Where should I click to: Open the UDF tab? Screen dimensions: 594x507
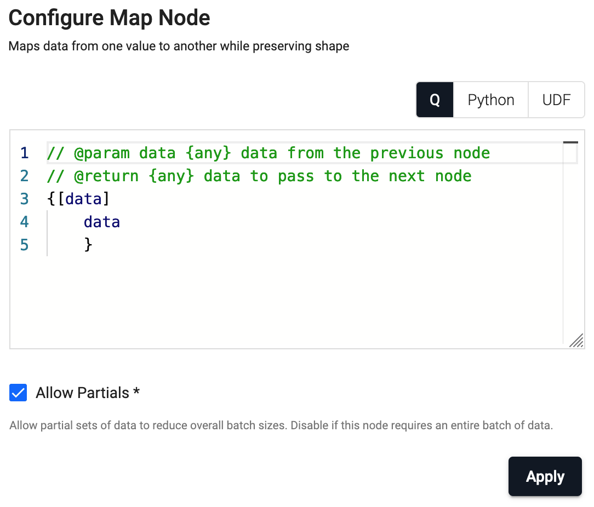(x=556, y=100)
